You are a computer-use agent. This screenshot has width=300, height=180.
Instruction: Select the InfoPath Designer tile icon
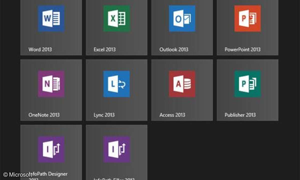(51, 149)
